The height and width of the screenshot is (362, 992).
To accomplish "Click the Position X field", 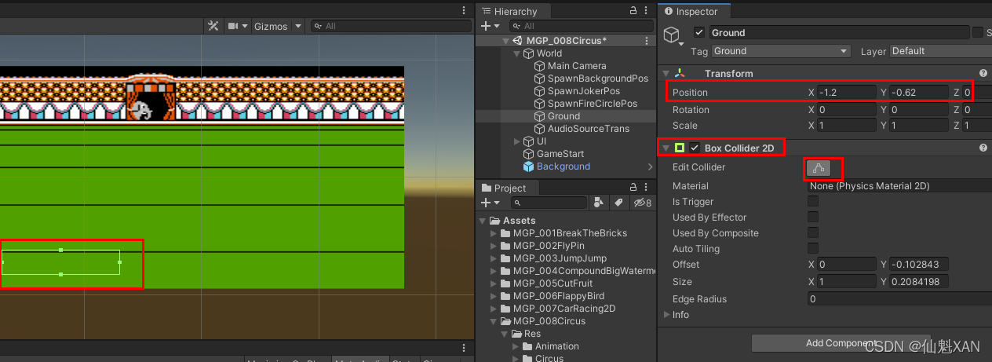I will pyautogui.click(x=847, y=93).
